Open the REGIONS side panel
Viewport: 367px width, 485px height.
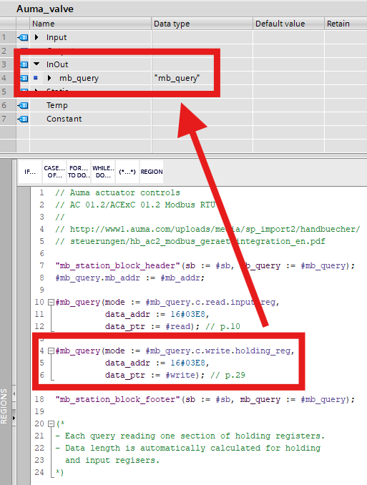pos(4,406)
